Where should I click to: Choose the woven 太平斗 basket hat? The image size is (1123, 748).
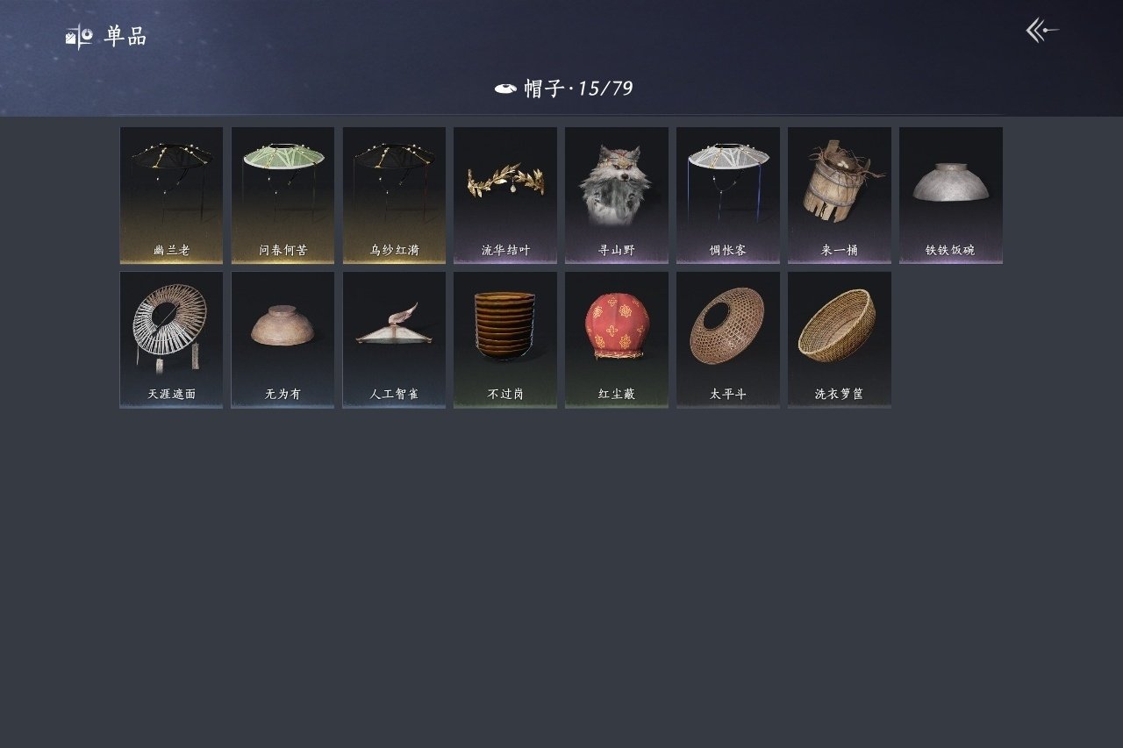tap(728, 339)
